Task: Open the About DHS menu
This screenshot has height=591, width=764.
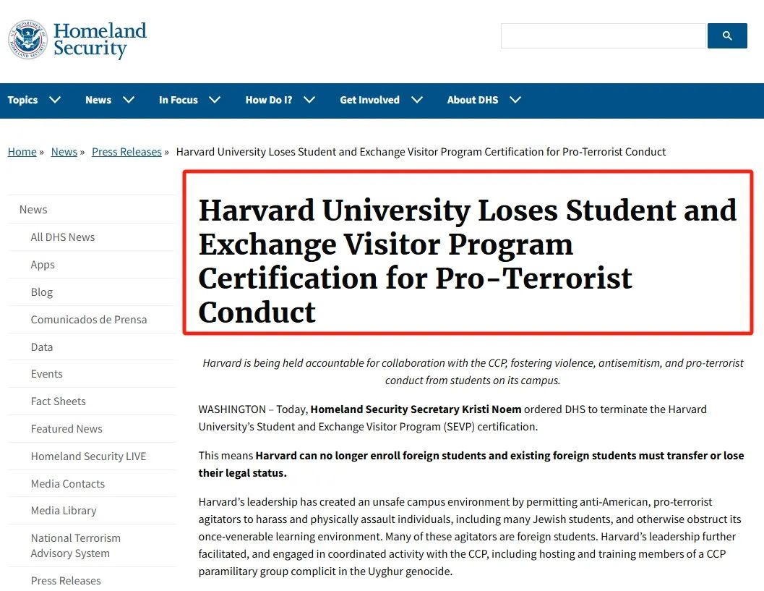Action: [x=473, y=100]
